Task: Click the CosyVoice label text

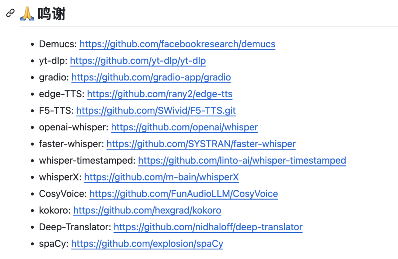Action: pos(63,194)
